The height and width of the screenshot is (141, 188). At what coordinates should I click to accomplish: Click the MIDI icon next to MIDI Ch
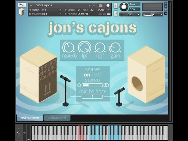click(30, 14)
